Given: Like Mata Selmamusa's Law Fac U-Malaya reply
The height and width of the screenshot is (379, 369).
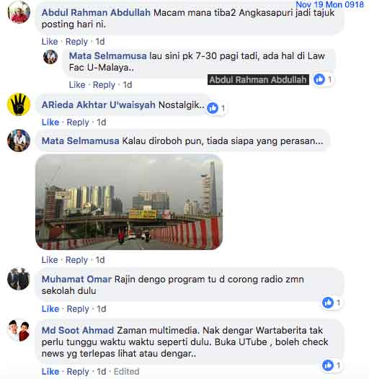Looking at the screenshot, I should click(77, 85).
